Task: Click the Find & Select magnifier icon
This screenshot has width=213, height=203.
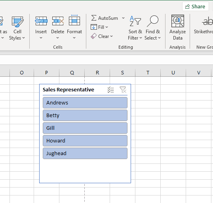Action: [152, 21]
